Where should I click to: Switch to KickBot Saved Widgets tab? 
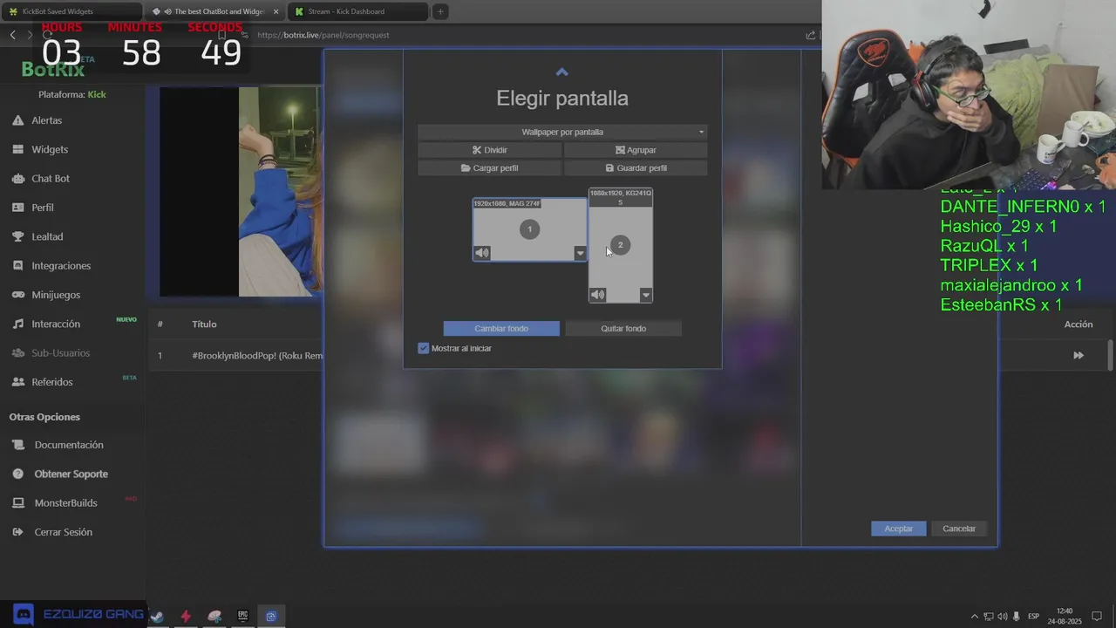coord(71,11)
